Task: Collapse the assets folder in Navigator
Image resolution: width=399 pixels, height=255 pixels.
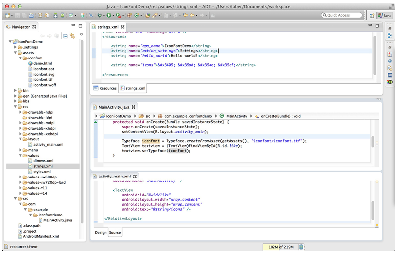Action: [x=15, y=53]
